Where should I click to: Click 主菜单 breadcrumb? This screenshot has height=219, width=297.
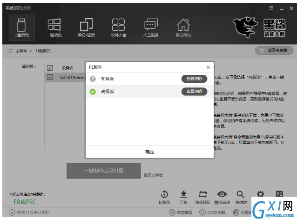(21, 51)
